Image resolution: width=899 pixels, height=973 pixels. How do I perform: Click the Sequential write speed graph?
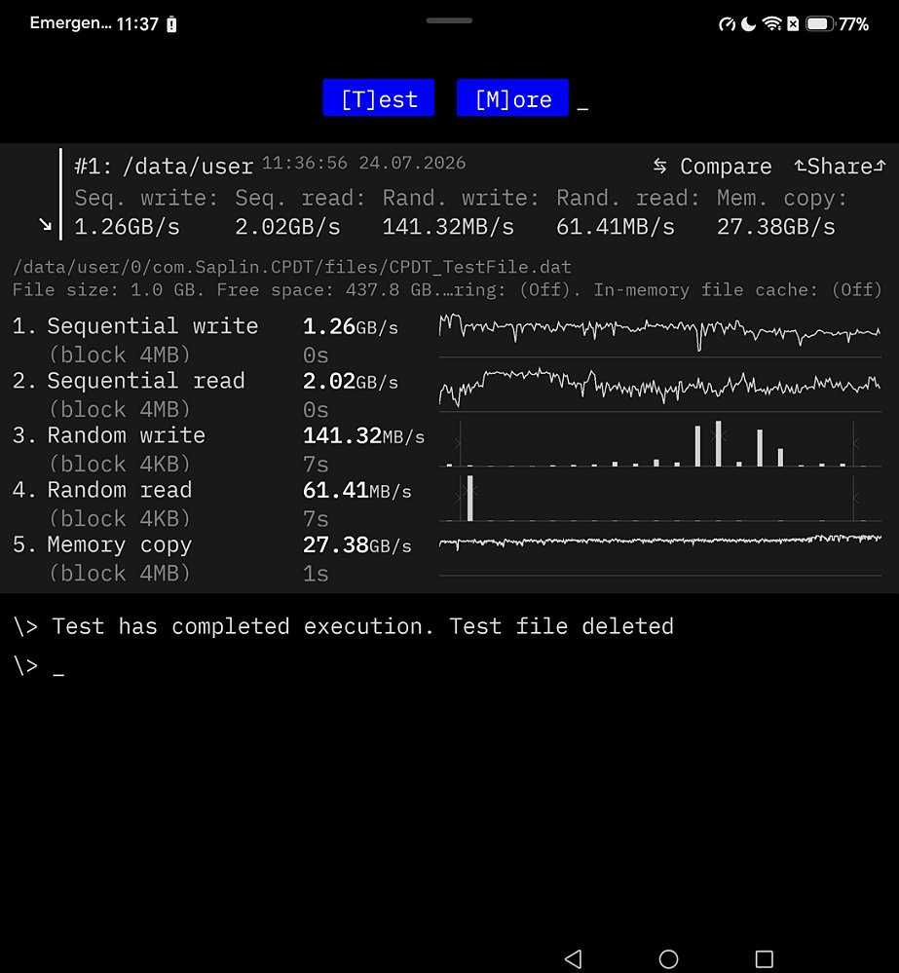tap(659, 334)
